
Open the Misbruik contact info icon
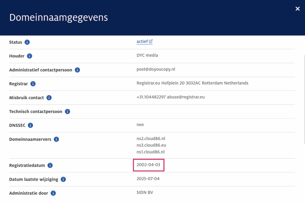tap(49, 98)
